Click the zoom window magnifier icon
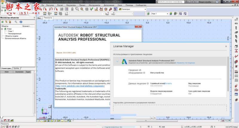239x128 pixels. coord(77,9)
